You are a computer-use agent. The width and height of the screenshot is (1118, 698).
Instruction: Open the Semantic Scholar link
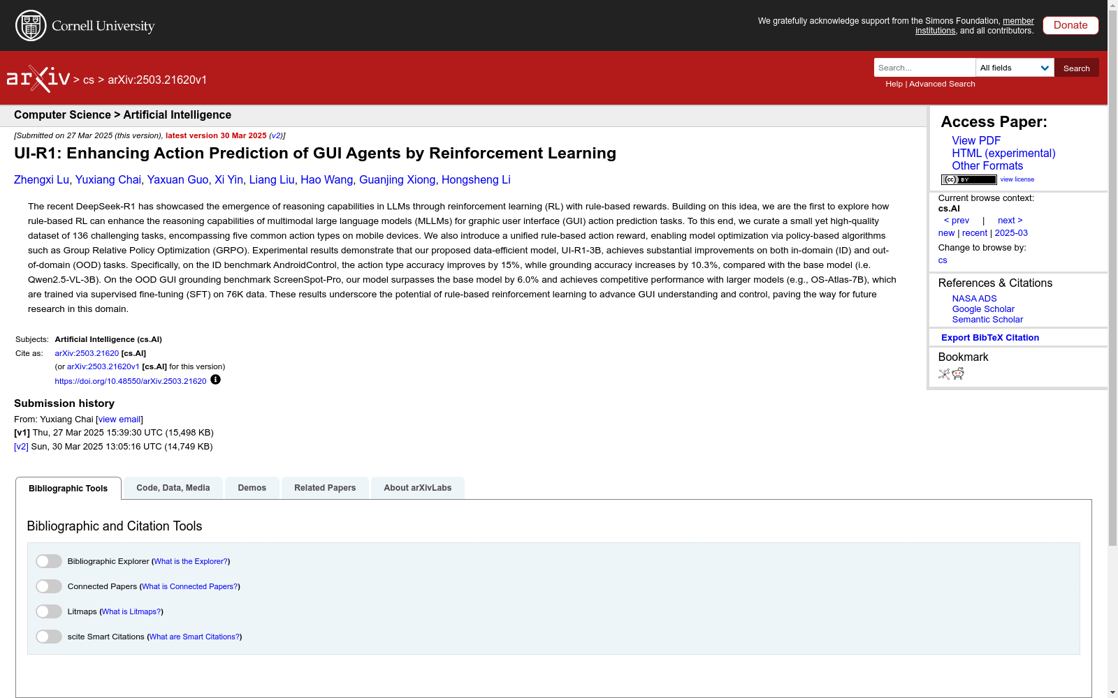pos(987,319)
